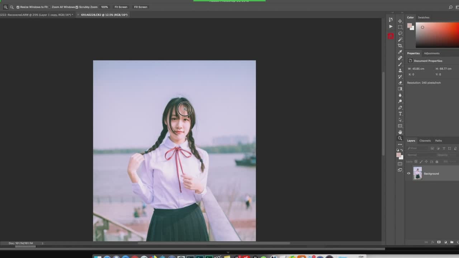Screen dimensions: 459x258
Task: Click the Fill Screen button
Action: click(x=141, y=7)
